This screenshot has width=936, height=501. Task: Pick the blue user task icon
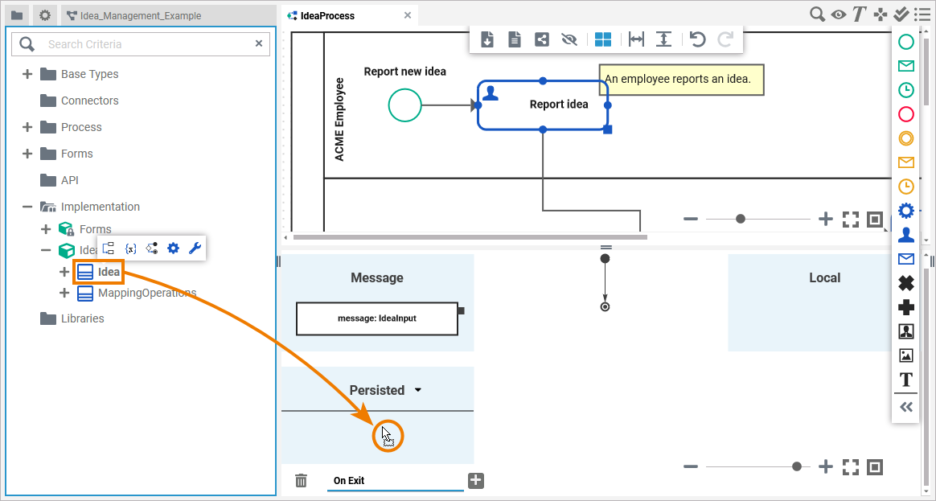point(905,235)
